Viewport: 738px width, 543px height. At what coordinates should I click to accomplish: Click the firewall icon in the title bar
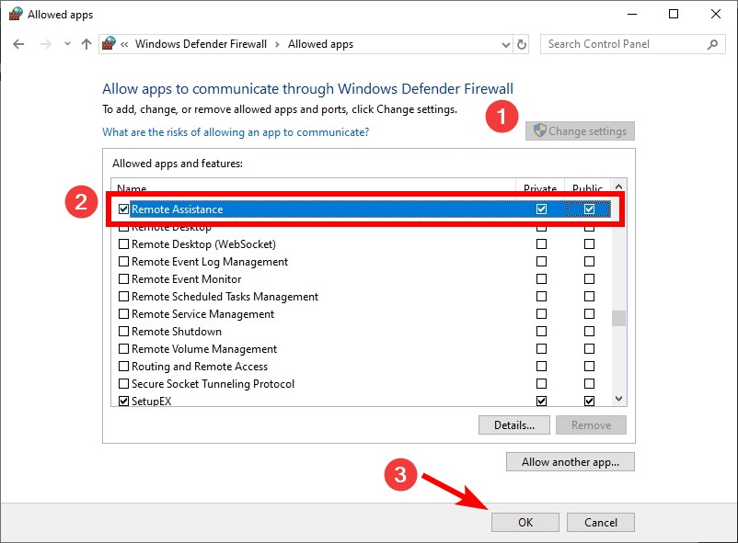click(16, 14)
